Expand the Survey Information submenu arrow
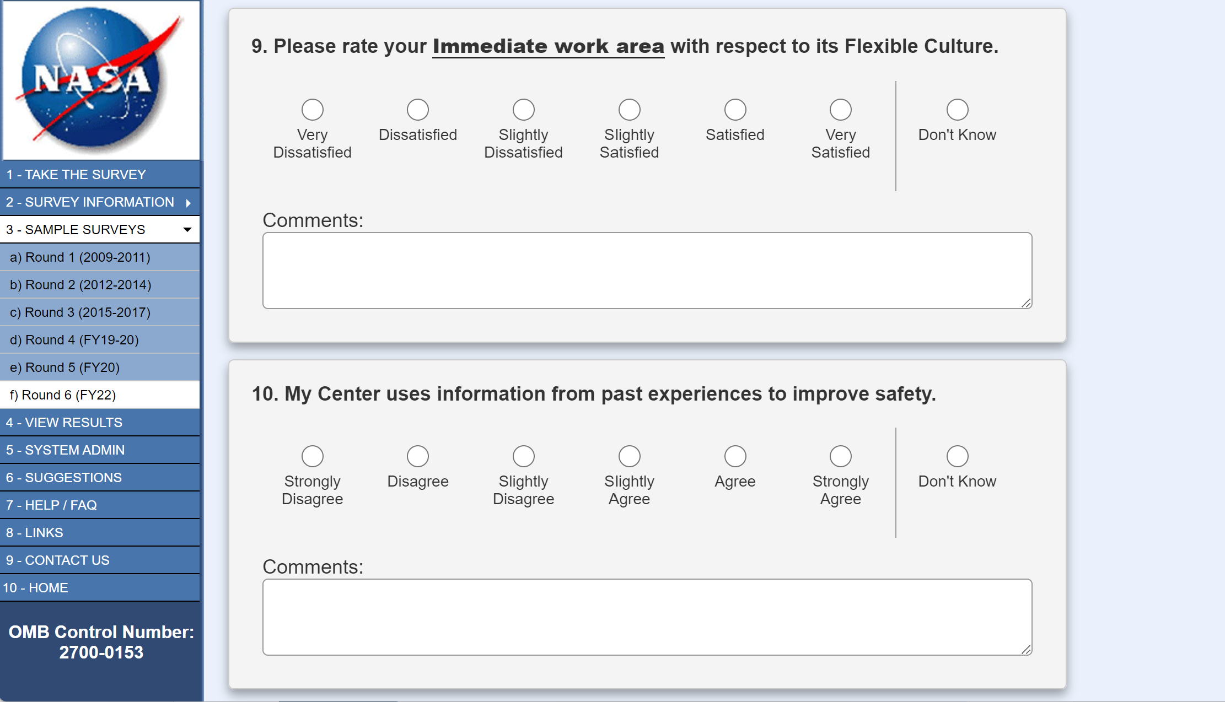This screenshot has width=1225, height=702. click(189, 203)
